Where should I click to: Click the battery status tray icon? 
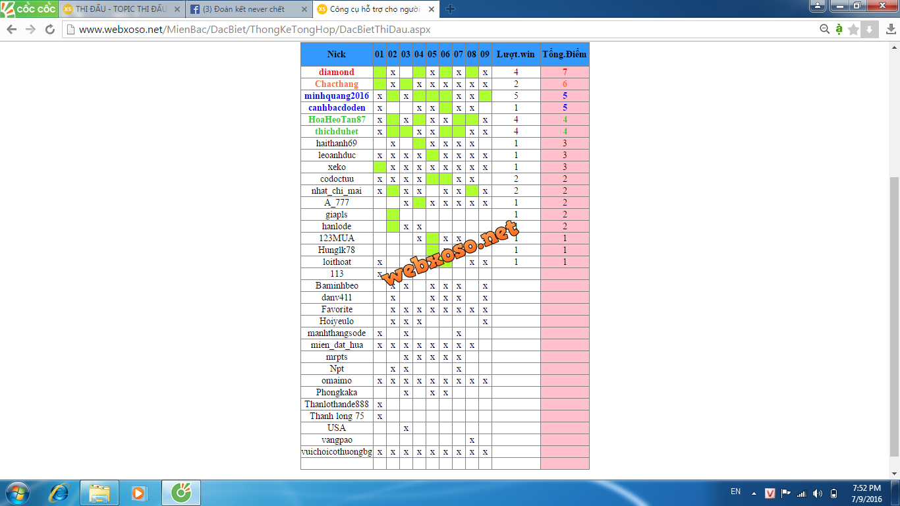(x=833, y=493)
